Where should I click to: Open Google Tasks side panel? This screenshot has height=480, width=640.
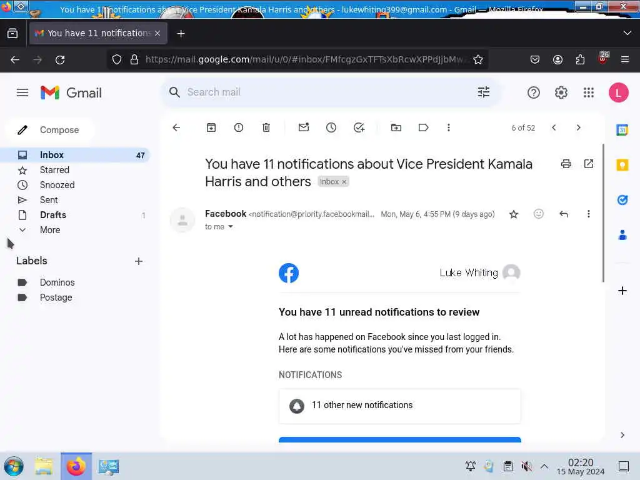[x=622, y=200]
